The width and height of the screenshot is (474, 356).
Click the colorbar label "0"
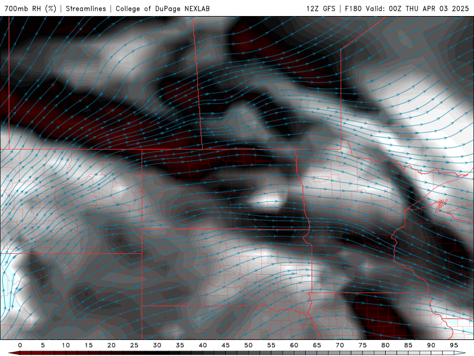coord(20,345)
